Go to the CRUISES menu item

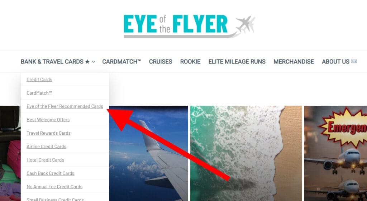point(161,62)
